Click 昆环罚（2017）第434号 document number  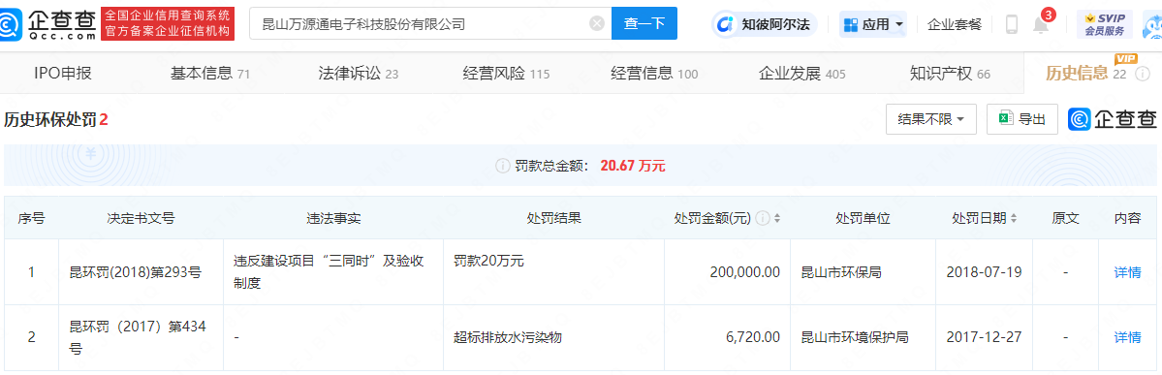137,337
